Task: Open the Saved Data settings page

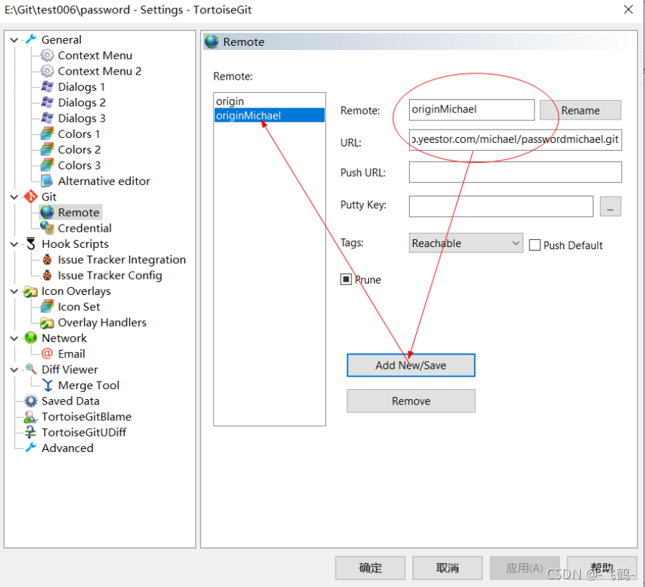Action: pyautogui.click(x=70, y=400)
